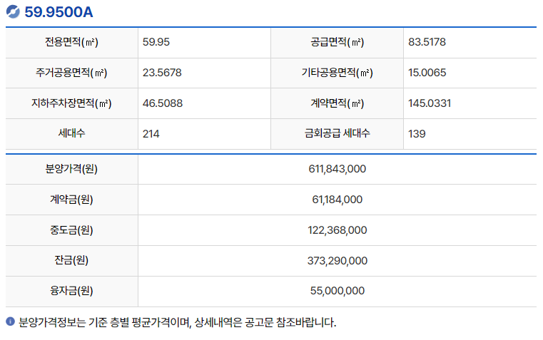The height and width of the screenshot is (340, 543).
Task: Select the value 145.0331
Action: point(430,103)
